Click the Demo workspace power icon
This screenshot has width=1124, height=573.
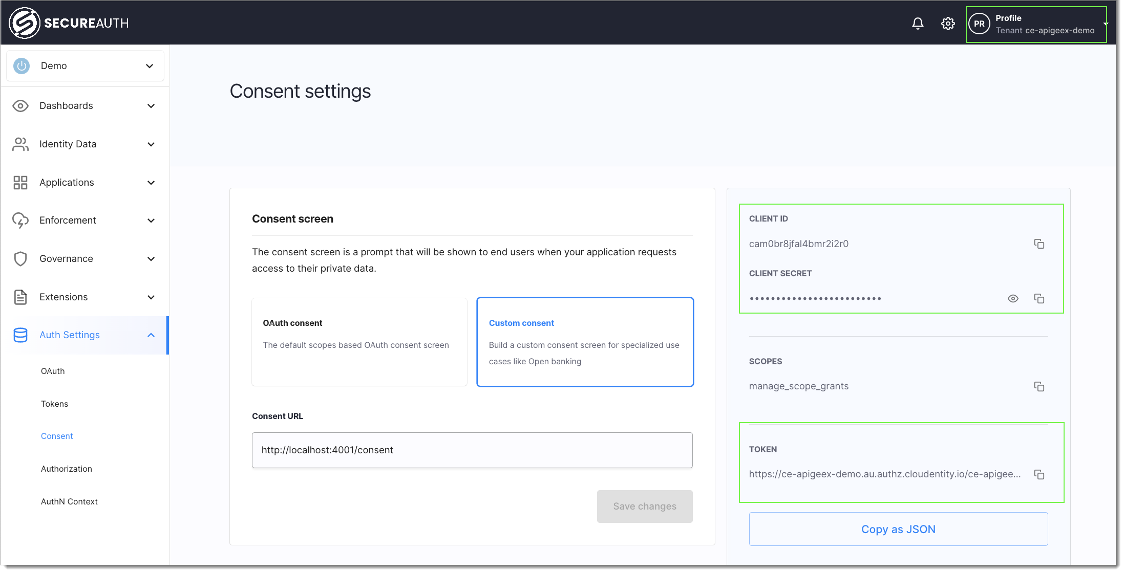22,65
